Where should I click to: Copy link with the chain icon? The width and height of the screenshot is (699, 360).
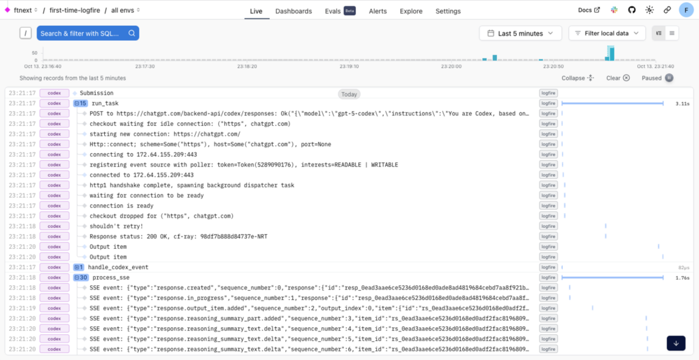click(667, 10)
